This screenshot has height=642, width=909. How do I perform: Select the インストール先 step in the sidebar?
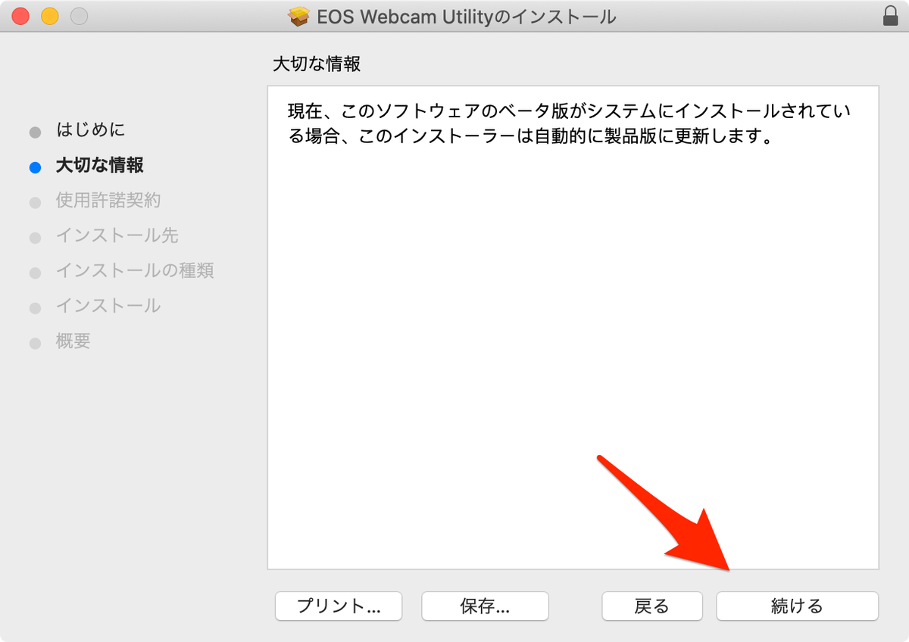pyautogui.click(x=117, y=235)
